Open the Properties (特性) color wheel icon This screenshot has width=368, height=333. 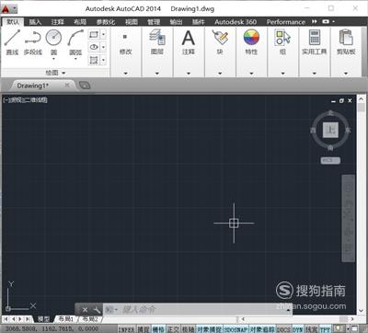point(251,42)
